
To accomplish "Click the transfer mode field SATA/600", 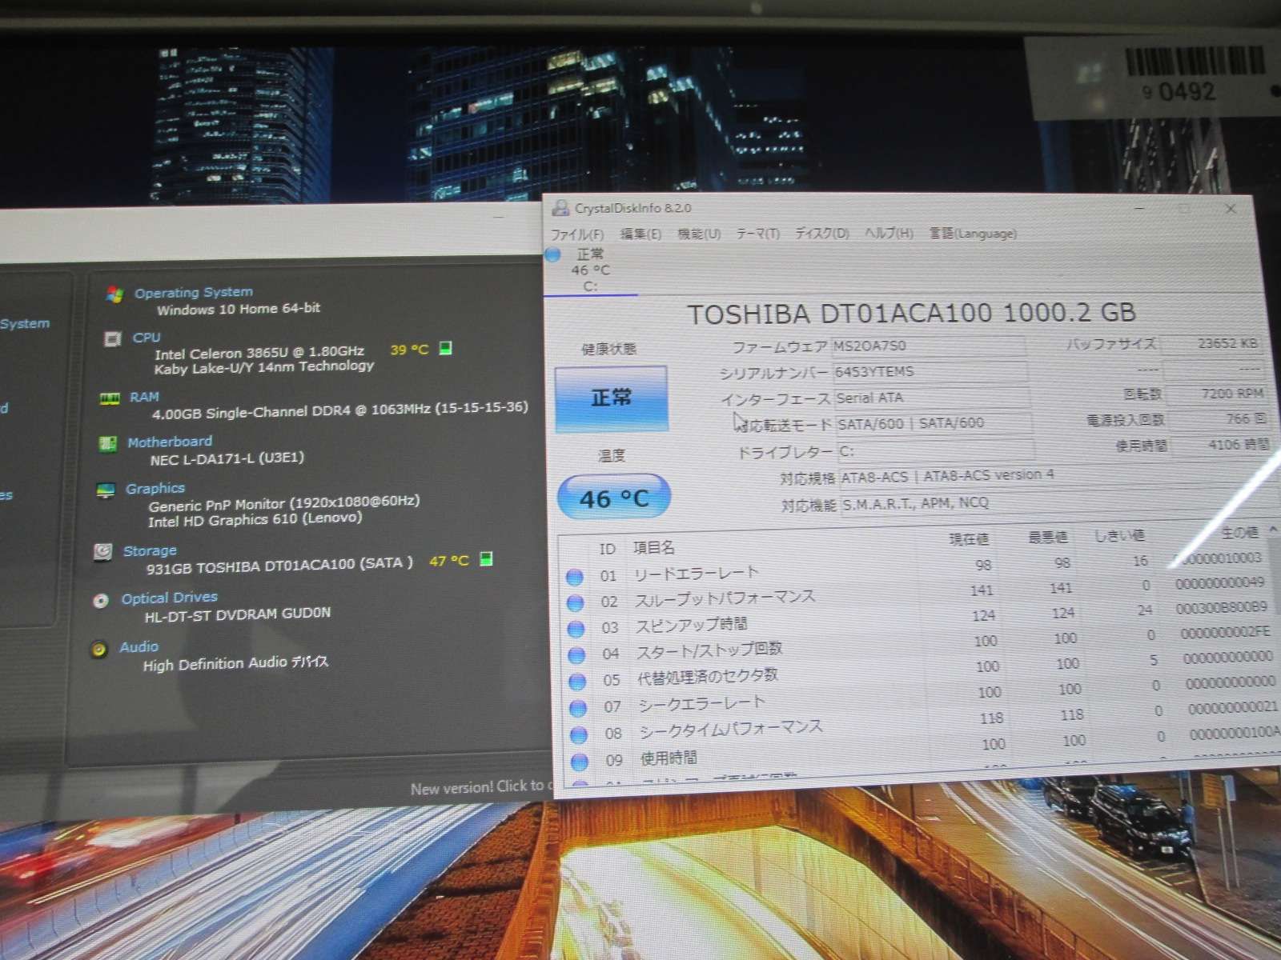I will pos(934,423).
